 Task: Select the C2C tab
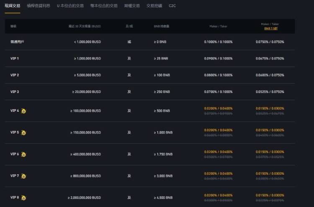coord(172,6)
